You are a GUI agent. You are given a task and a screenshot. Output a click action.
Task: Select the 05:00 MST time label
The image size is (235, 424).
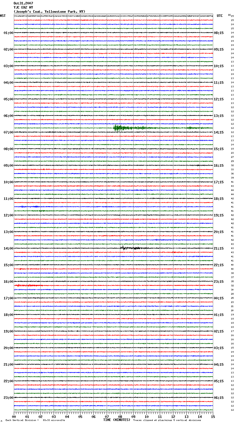[9, 99]
